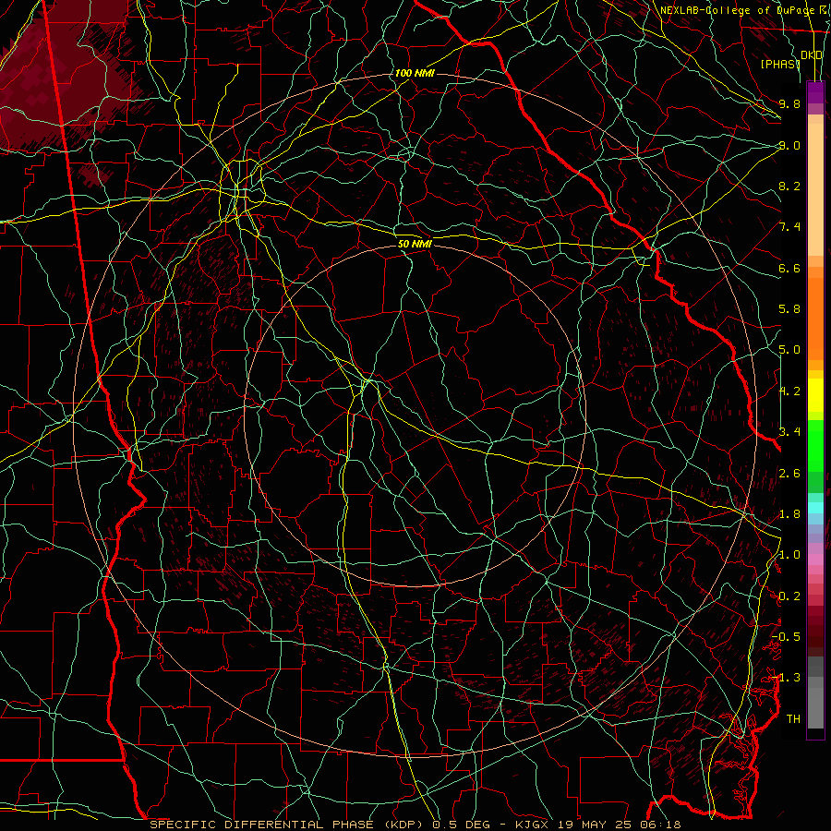Click the 5.8 value on color scale
This screenshot has width=831, height=831.
point(789,309)
